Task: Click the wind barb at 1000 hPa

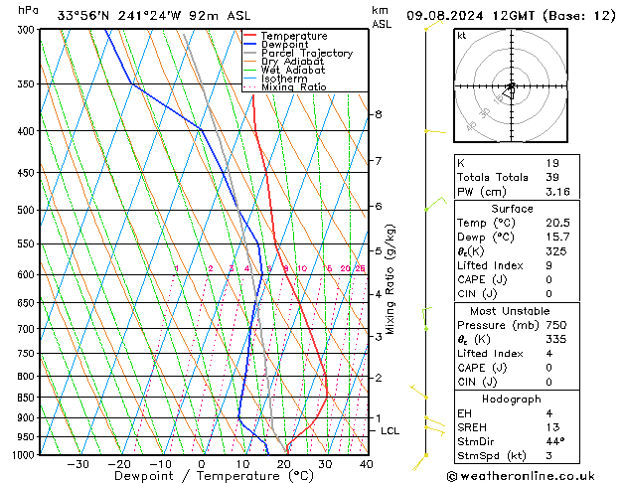Action: pyautogui.click(x=419, y=462)
